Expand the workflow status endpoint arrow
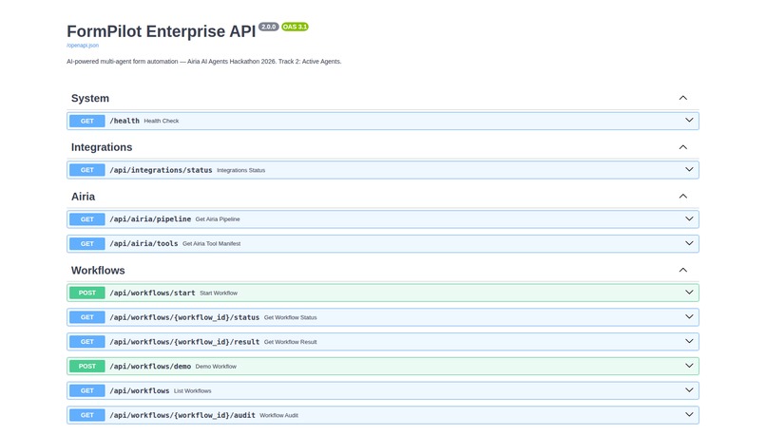This screenshot has height=436, width=766. 689,317
